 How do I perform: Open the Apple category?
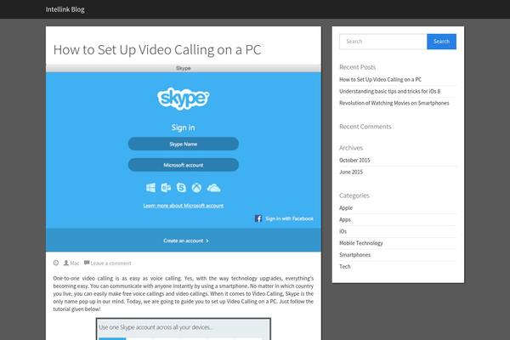346,208
